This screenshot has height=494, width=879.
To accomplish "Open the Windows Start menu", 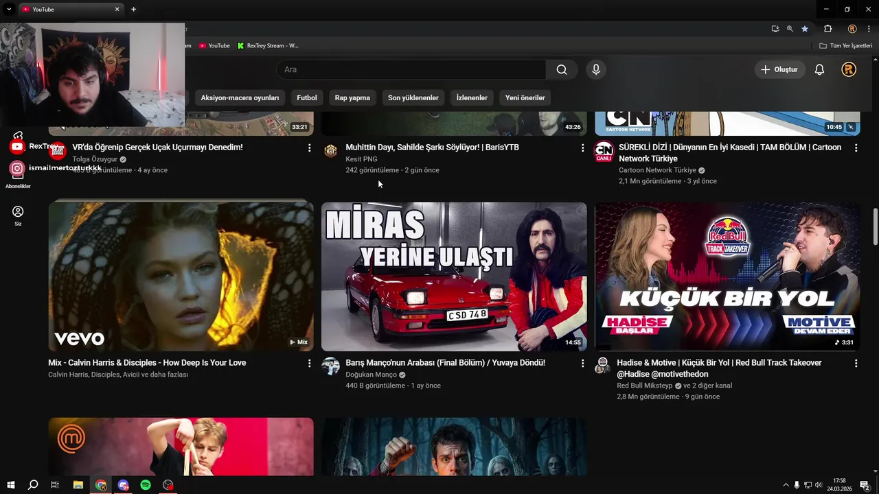I will pos(11,485).
